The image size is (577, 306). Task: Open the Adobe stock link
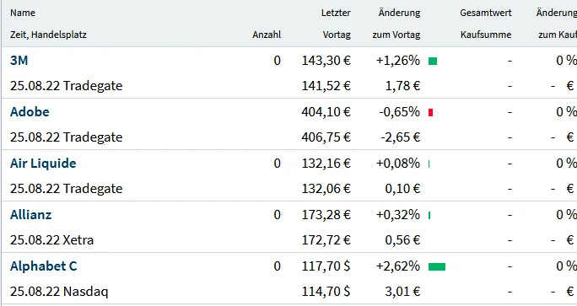[30, 112]
